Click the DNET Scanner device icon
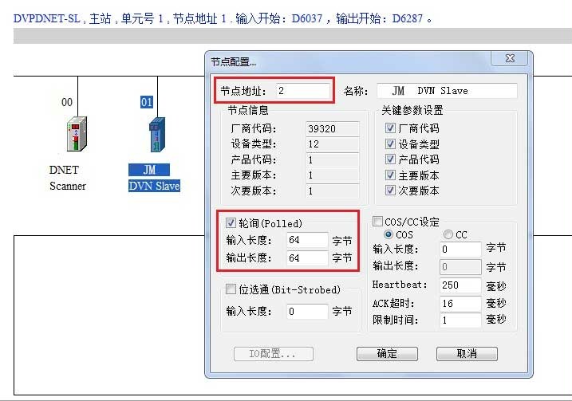The height and width of the screenshot is (401, 572). (x=76, y=135)
